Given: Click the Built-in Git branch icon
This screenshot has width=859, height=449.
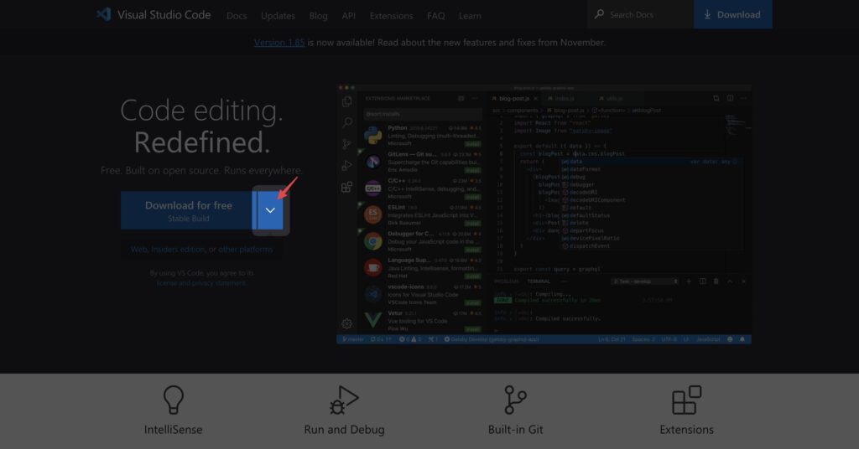Looking at the screenshot, I should (515, 400).
